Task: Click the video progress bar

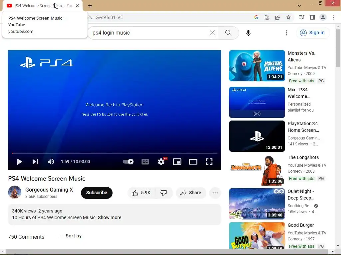Action: point(115,153)
